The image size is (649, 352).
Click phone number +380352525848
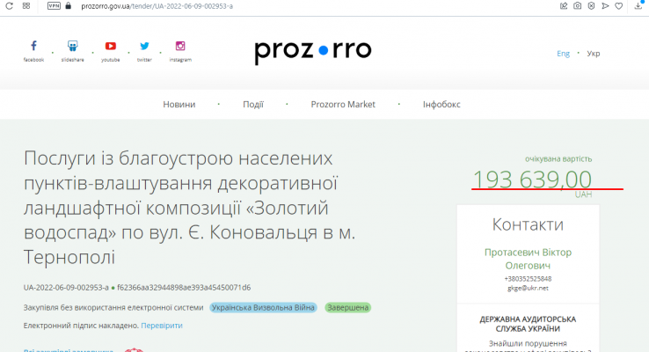[528, 279]
